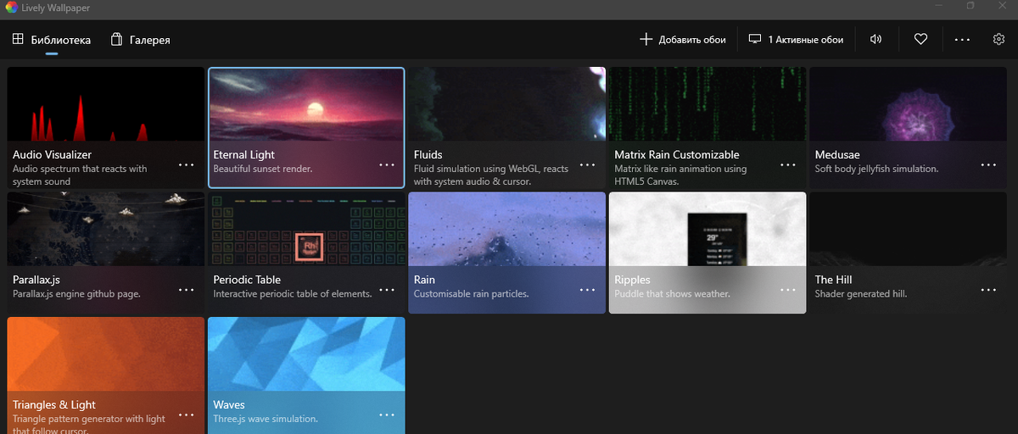
Task: Select the Rain wallpaper thumbnail
Action: (507, 229)
